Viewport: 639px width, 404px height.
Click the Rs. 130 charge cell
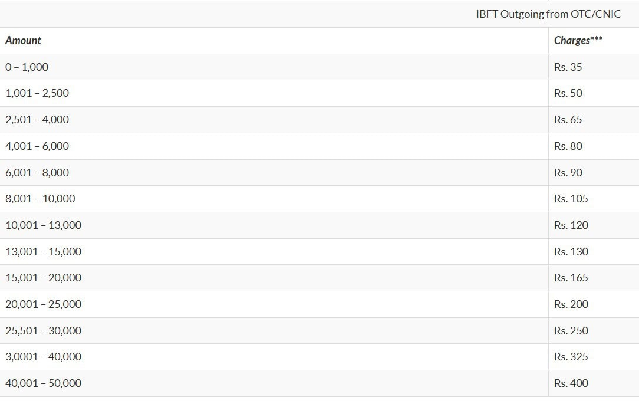594,251
